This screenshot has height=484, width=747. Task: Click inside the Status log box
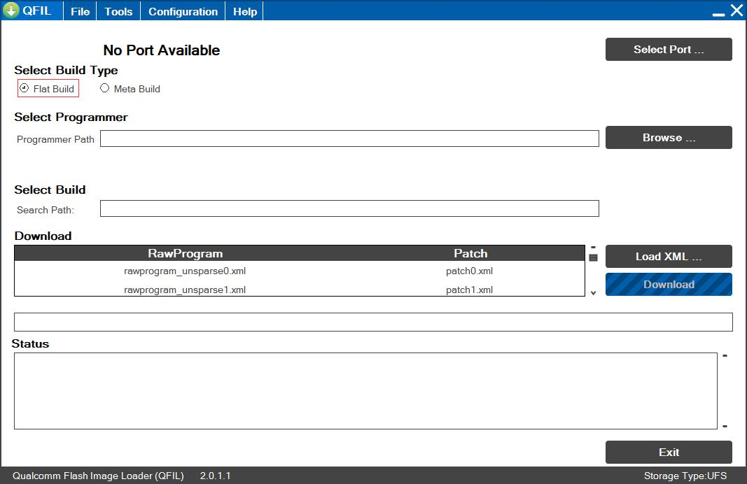pyautogui.click(x=365, y=391)
